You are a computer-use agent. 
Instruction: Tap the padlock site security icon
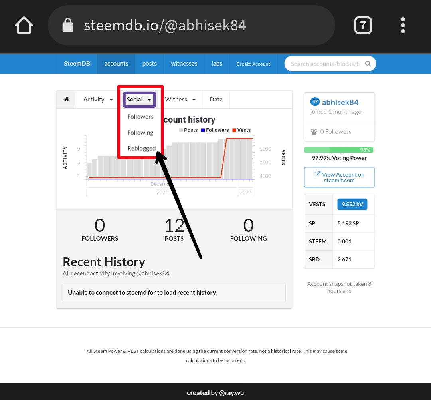(x=68, y=25)
